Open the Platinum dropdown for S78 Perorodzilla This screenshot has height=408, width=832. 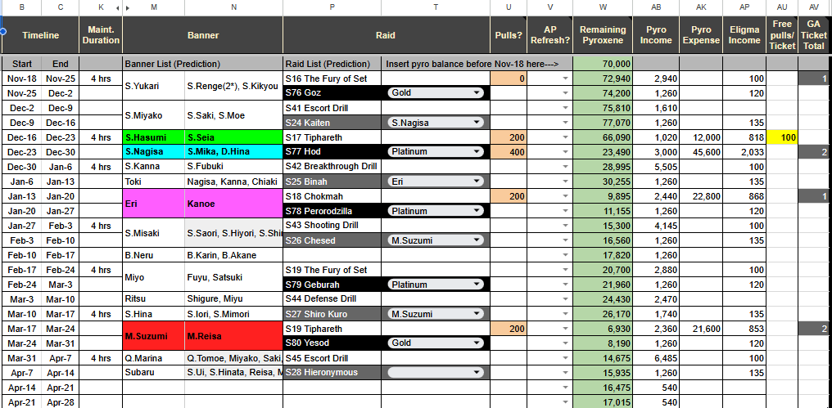(436, 212)
